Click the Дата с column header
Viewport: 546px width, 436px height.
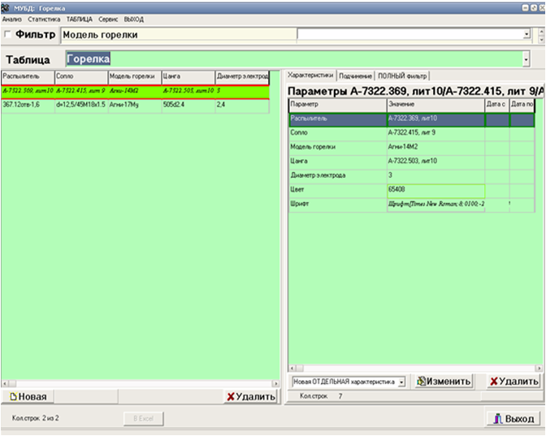[497, 105]
